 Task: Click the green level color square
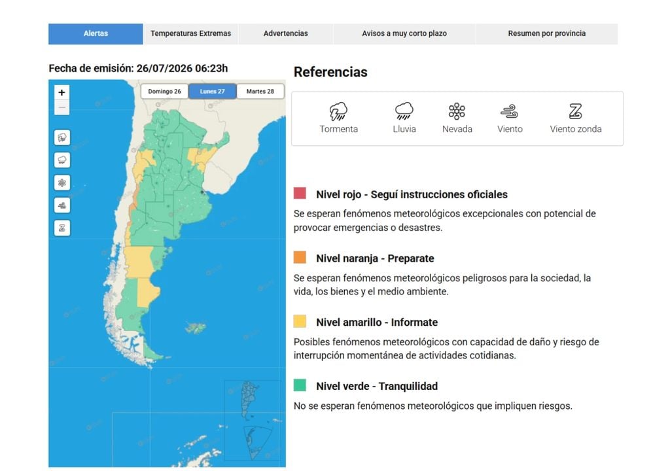[x=300, y=385]
